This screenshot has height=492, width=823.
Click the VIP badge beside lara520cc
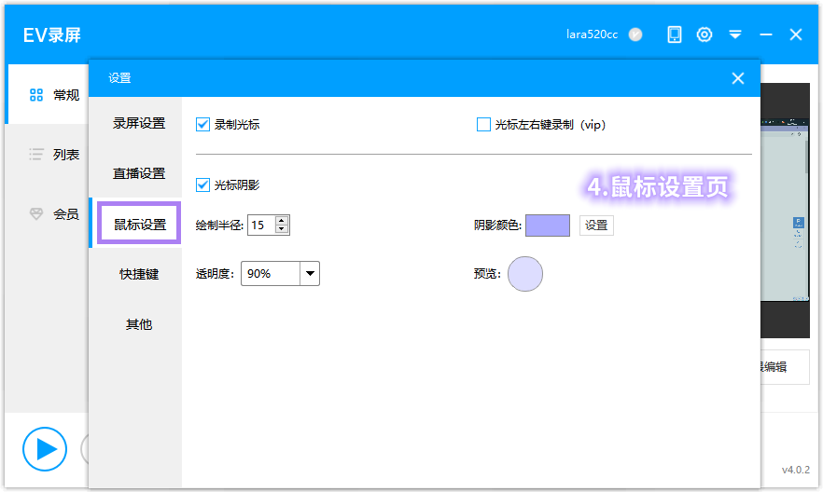pos(635,34)
